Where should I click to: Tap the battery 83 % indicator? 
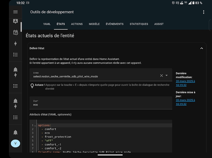pyautogui.click(x=197, y=3)
